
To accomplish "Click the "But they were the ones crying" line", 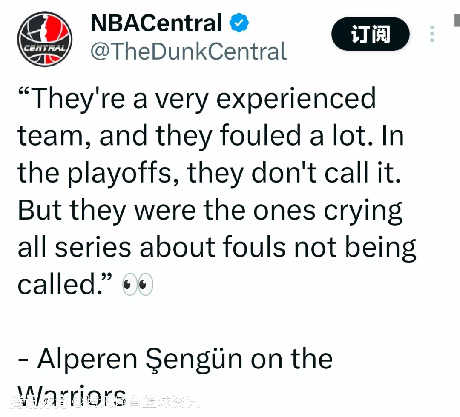I will pyautogui.click(x=210, y=211).
